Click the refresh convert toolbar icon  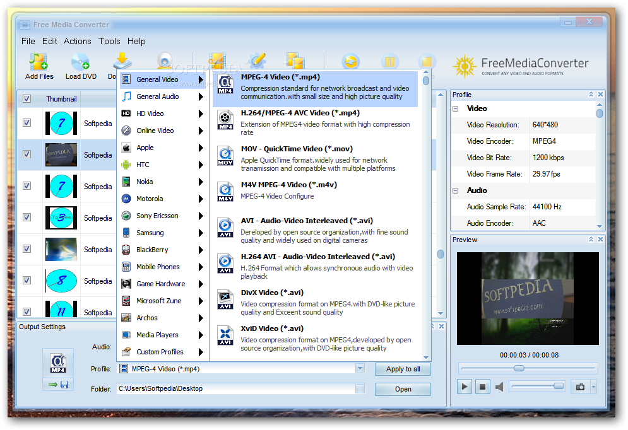[350, 62]
